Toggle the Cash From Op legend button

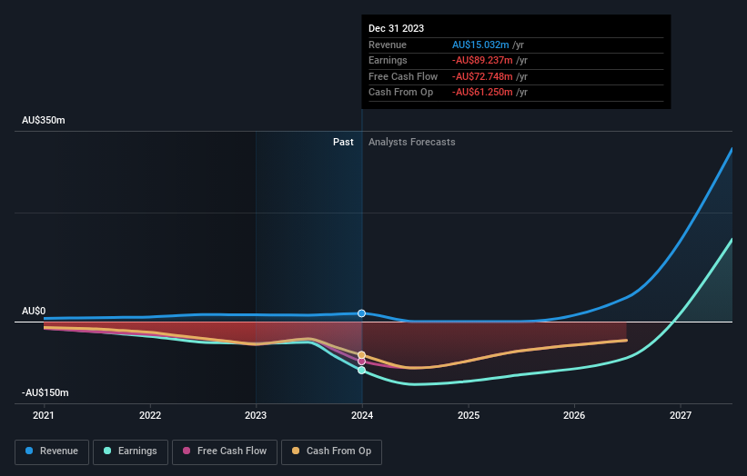331,451
